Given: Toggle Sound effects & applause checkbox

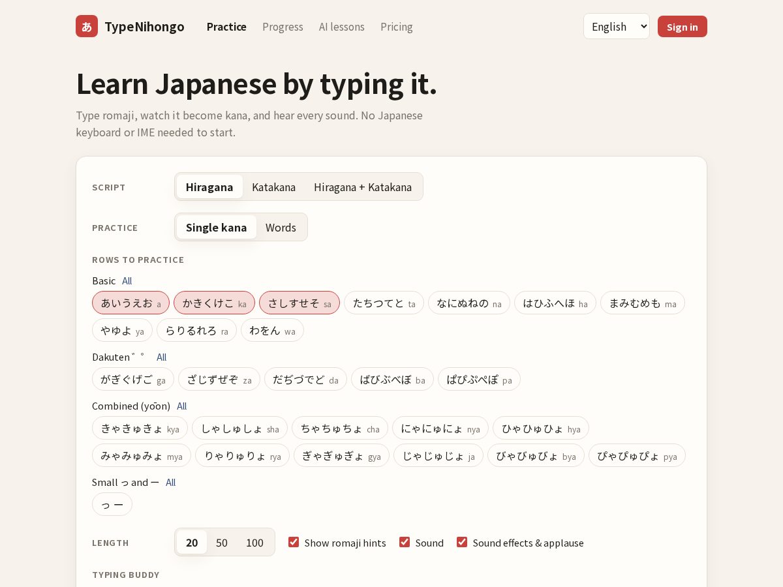Looking at the screenshot, I should [462, 542].
